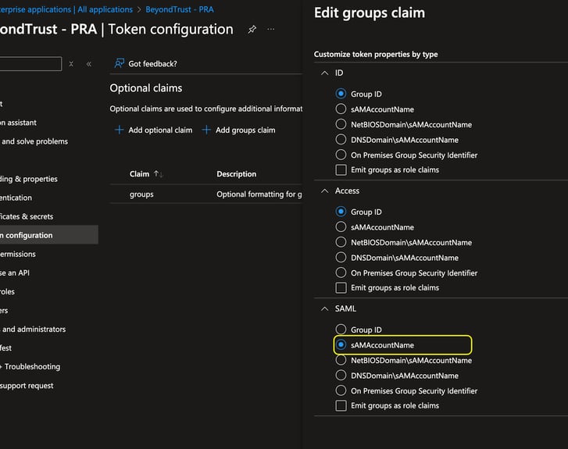The image size is (568, 449).
Task: Go to BeyondTrust - PRA breadcrumb
Action: coord(180,9)
